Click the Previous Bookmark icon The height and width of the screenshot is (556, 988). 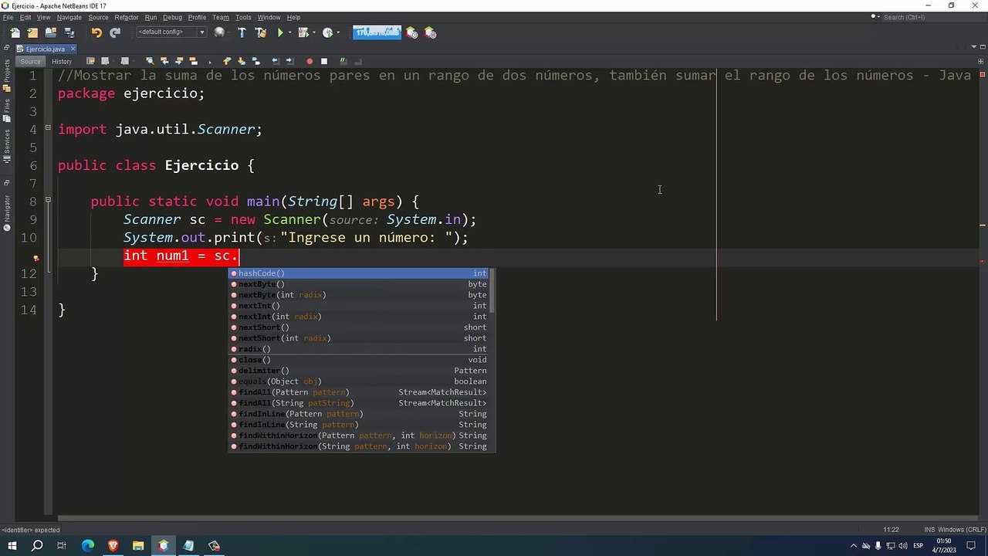[227, 61]
